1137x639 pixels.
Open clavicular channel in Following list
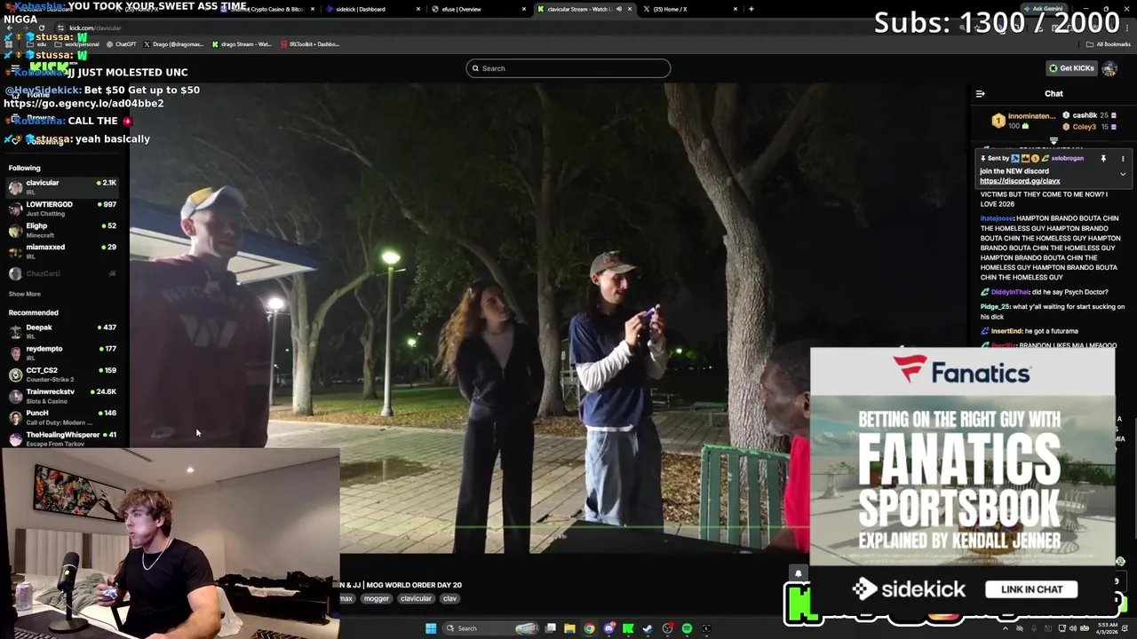click(x=62, y=186)
